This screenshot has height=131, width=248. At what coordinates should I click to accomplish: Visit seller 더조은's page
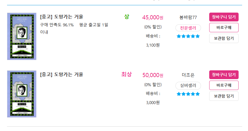point(188,75)
